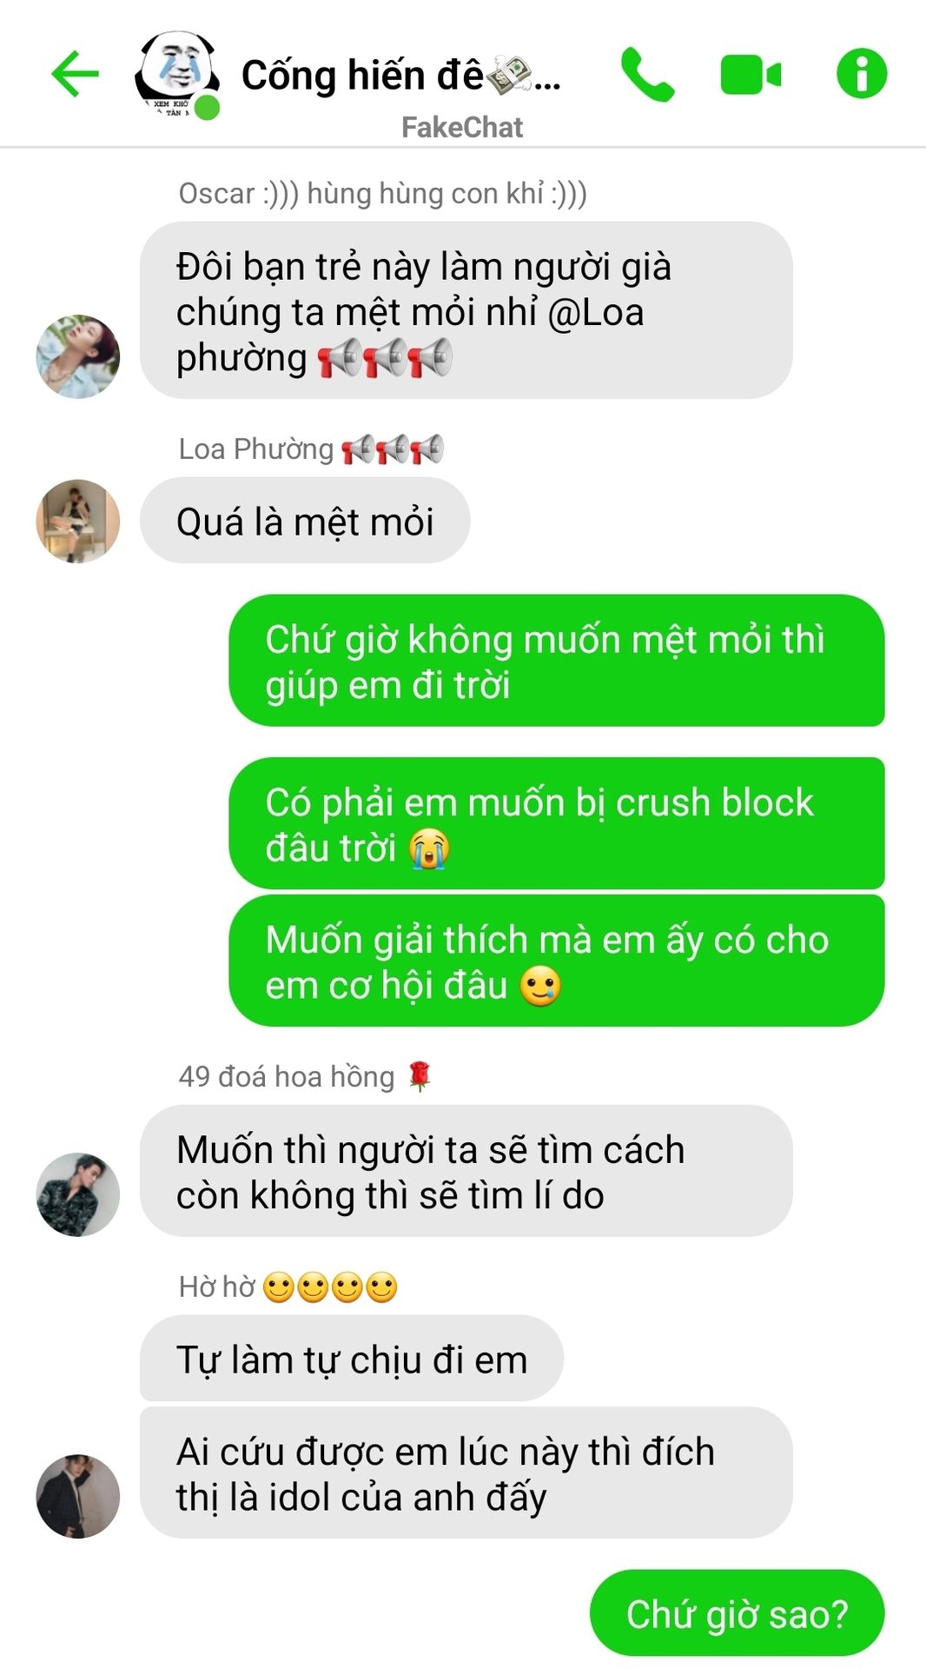
Task: Select the Quá là mệt mỏi message
Action: [305, 522]
